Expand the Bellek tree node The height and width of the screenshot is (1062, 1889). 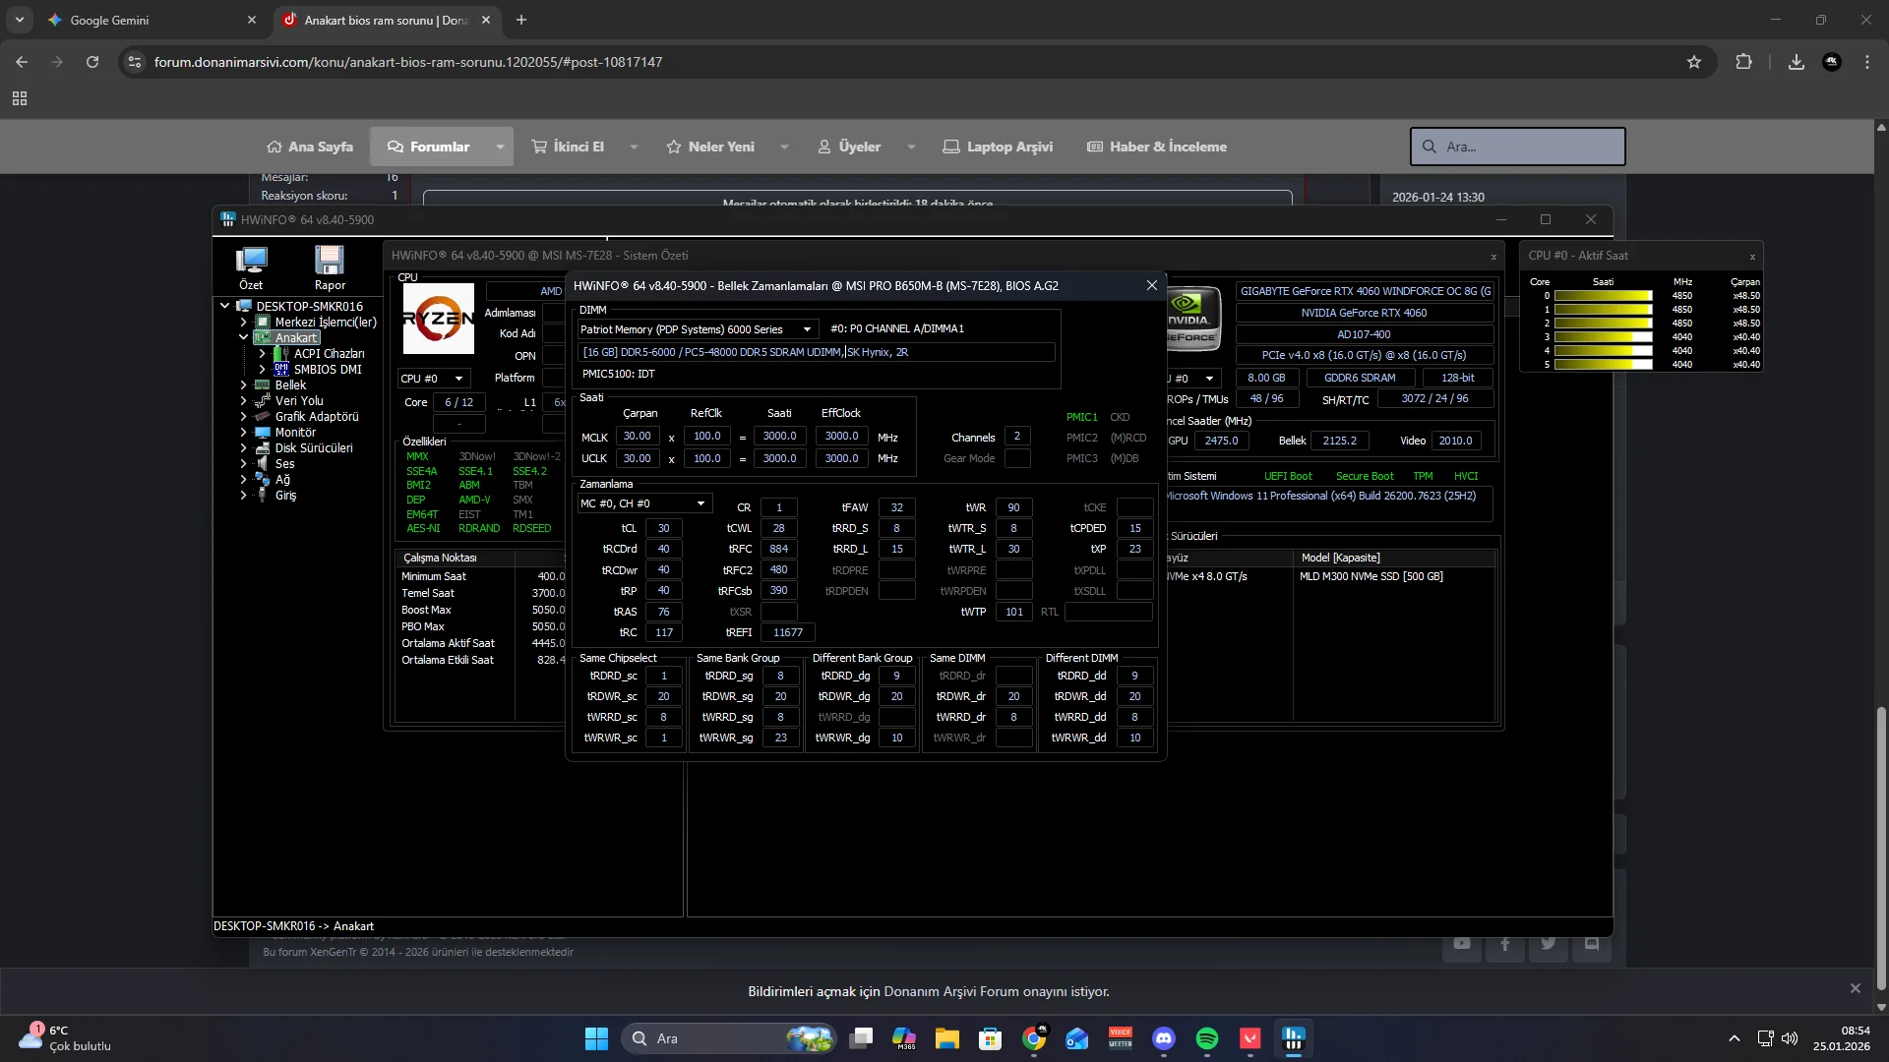[243, 385]
